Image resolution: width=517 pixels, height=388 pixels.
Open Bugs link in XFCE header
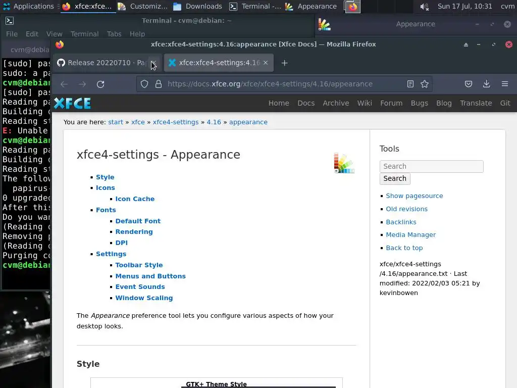point(420,103)
